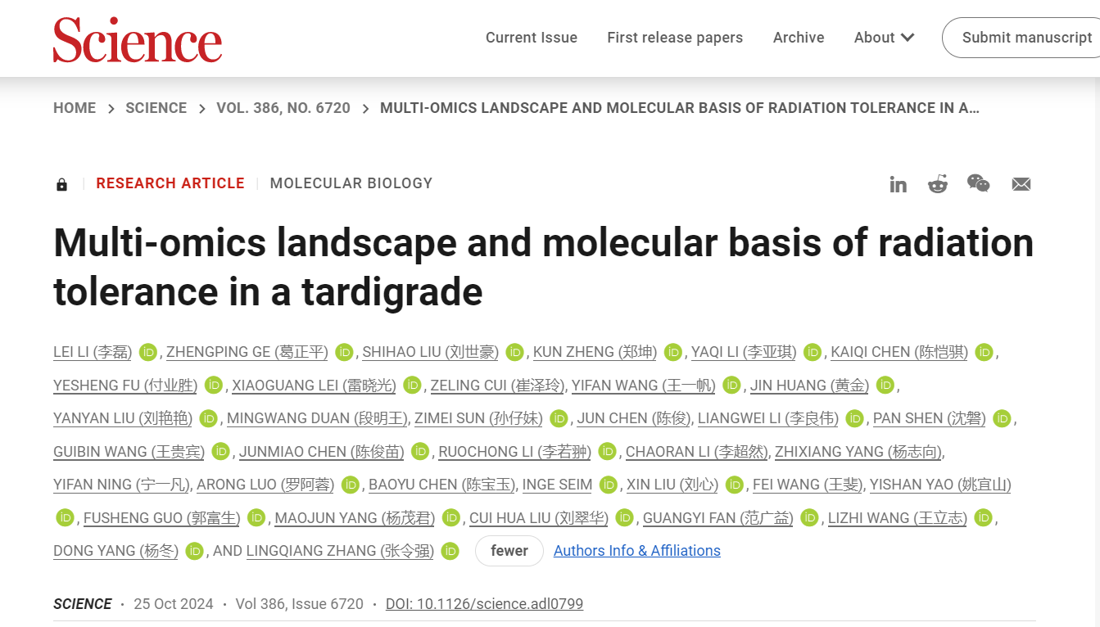Expand the About dropdown menu

(x=884, y=38)
